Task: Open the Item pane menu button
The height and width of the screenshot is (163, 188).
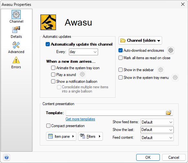Action: pos(61,136)
